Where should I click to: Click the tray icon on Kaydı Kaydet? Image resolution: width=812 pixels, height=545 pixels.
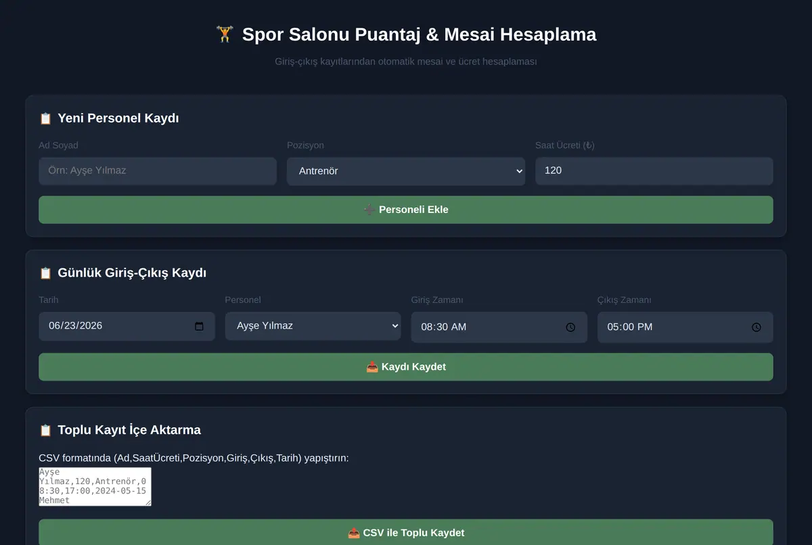pos(372,366)
